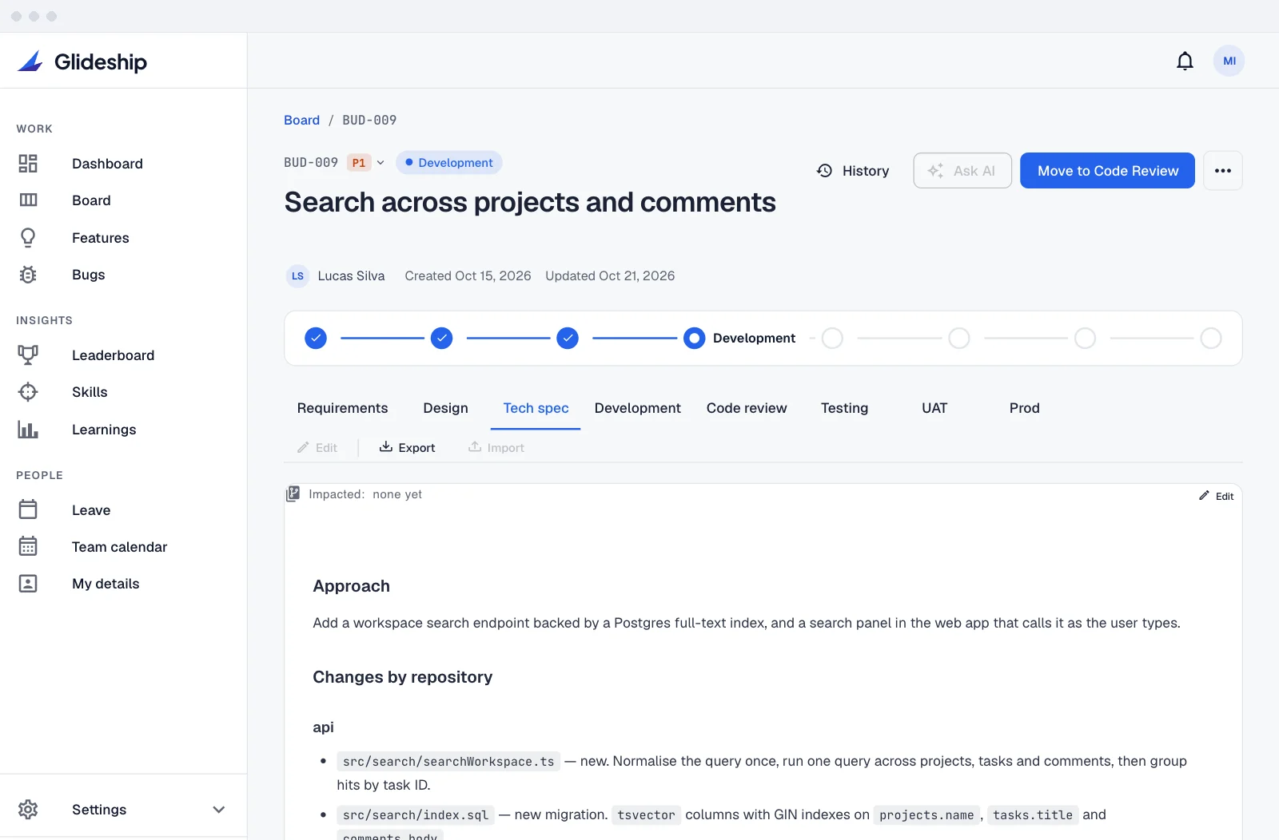Open the Code review tab
This screenshot has height=840, width=1279.
747,408
